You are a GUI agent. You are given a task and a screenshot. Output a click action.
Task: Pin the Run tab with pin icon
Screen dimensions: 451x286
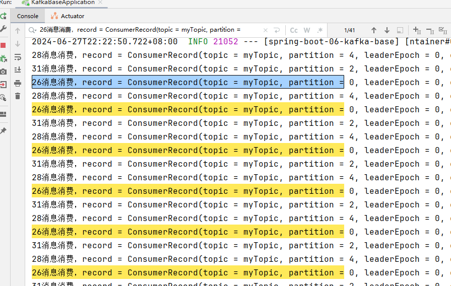[3, 131]
